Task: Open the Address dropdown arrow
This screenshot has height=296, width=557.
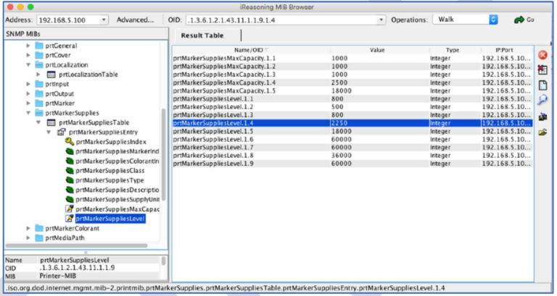Action: (x=102, y=20)
